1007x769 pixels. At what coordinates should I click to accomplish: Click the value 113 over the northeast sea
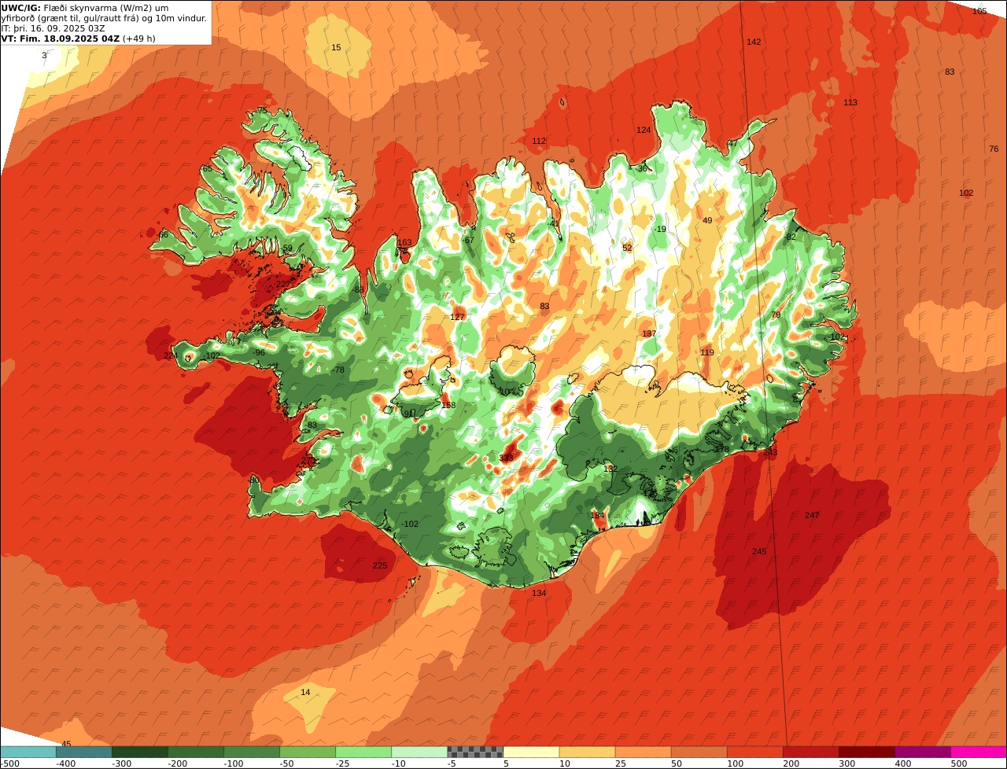point(850,103)
